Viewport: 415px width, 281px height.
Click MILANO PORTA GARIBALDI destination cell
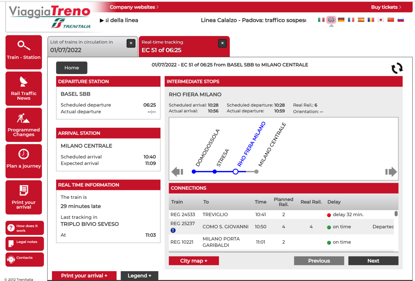tap(221, 242)
